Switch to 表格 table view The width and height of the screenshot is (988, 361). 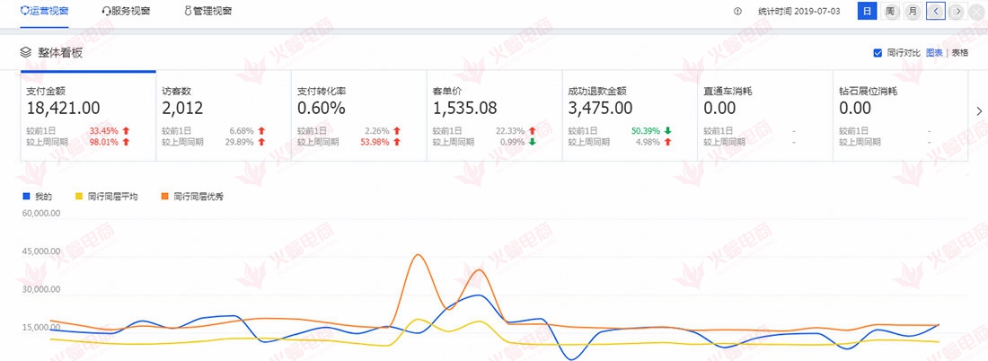click(960, 53)
